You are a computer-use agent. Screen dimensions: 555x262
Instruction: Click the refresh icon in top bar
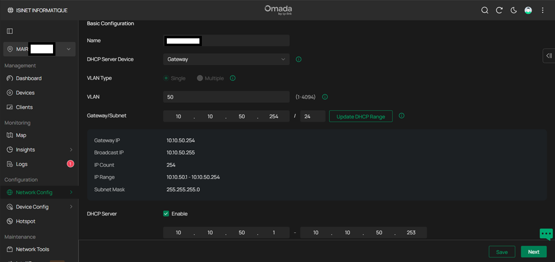point(499,10)
